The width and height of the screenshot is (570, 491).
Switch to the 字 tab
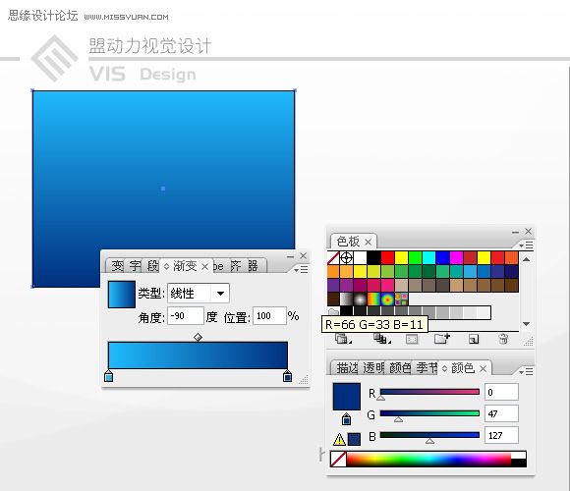tap(135, 266)
